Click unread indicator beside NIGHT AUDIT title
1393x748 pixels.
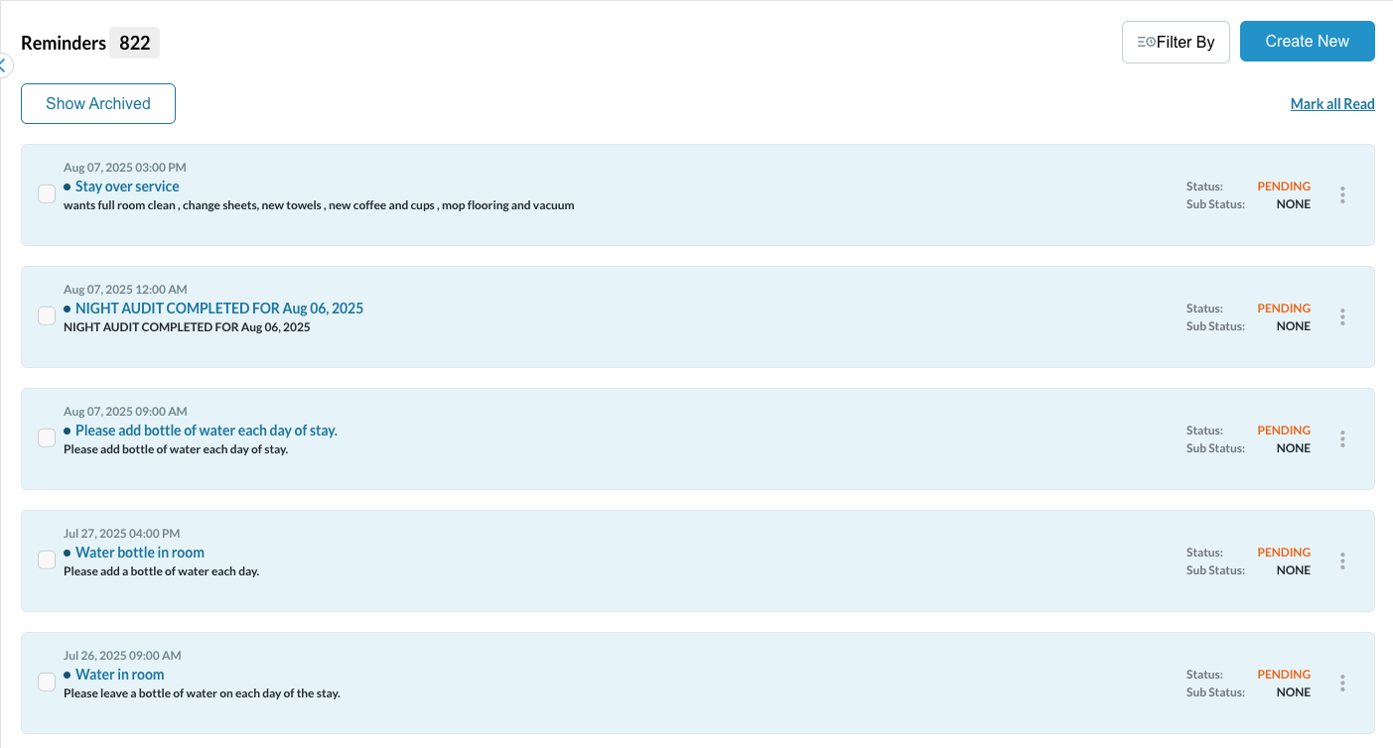(67, 309)
